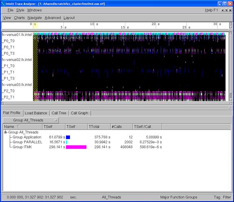The height and width of the screenshot is (202, 234).
Task: Click Major Function Groups in status bar
Action: point(179,197)
